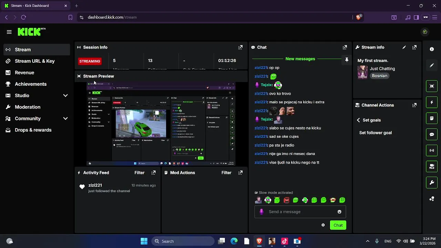Toggle Channel Actions camera widget in right rail
The height and width of the screenshot is (248, 441).
(x=432, y=166)
